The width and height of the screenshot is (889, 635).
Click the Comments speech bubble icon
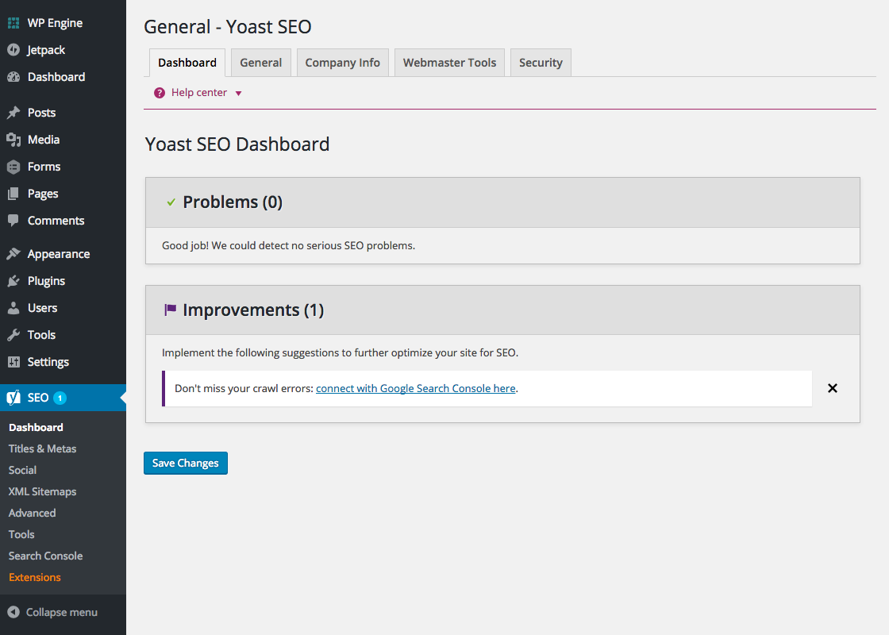13,221
